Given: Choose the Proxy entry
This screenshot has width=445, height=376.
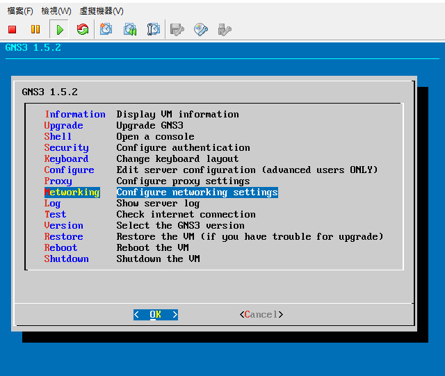Looking at the screenshot, I should (58, 181).
